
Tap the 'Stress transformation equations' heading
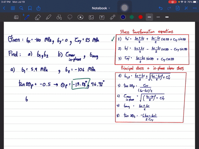tap(146, 31)
